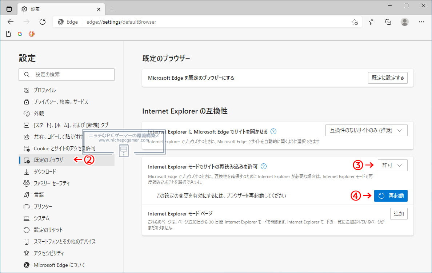Open ファミリー セーフティ settings
Image resolution: width=432 pixels, height=273 pixels.
click(67, 183)
